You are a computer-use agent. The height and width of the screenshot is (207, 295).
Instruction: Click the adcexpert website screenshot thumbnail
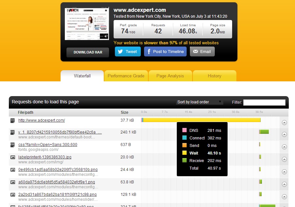point(87,24)
